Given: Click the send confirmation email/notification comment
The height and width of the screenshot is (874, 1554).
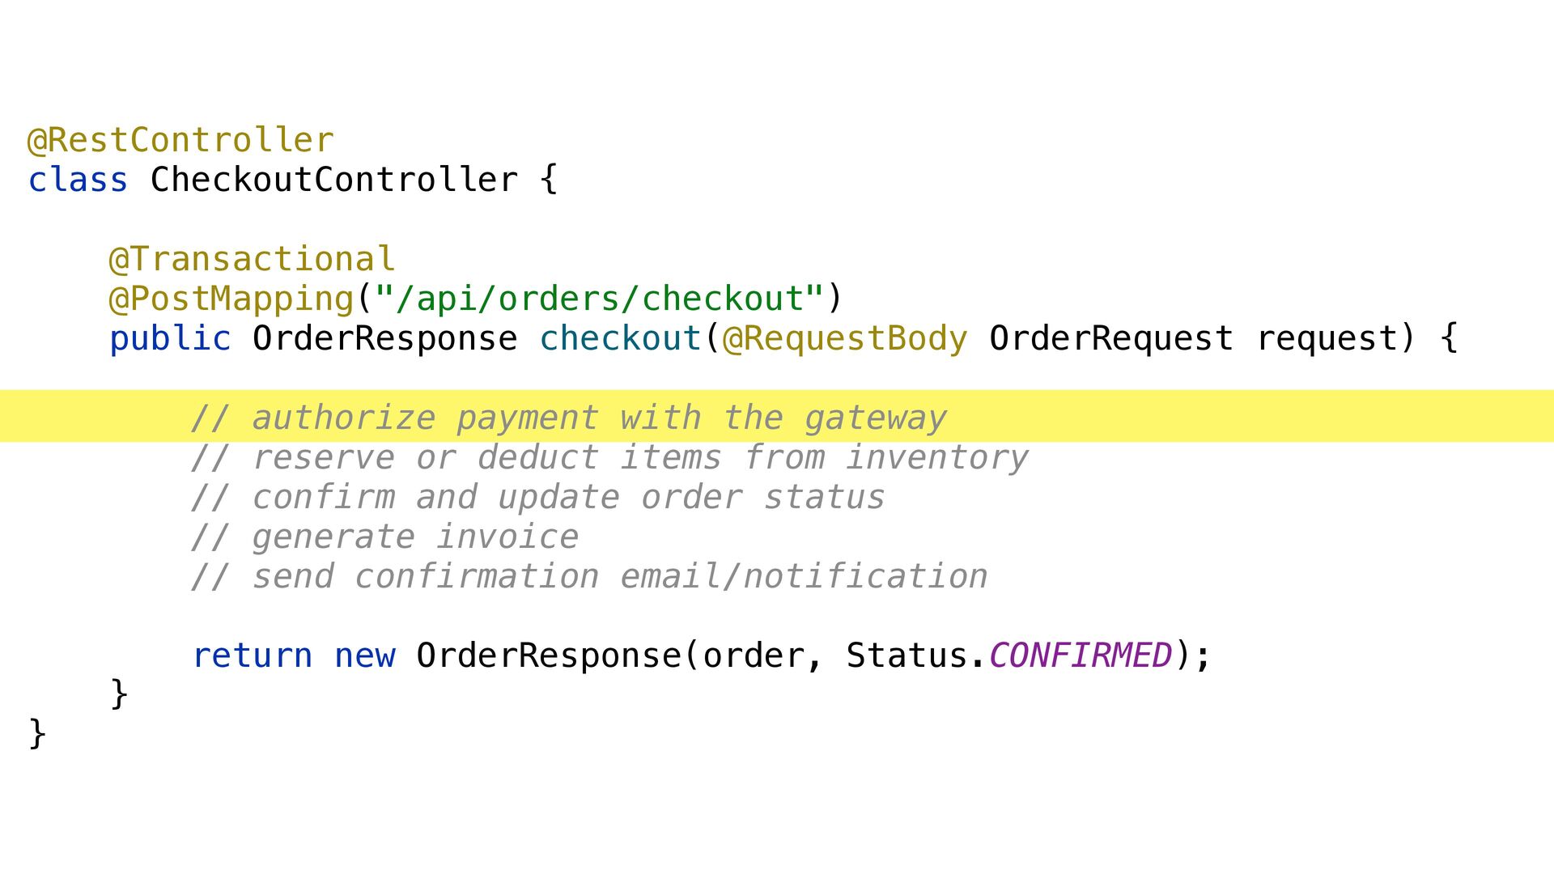Looking at the screenshot, I should pos(589,576).
